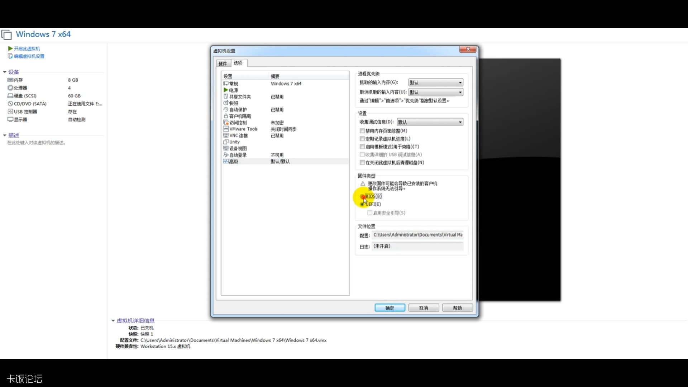Open input ungrabbed priority dropdown (U)
The width and height of the screenshot is (688, 387).
(x=436, y=92)
